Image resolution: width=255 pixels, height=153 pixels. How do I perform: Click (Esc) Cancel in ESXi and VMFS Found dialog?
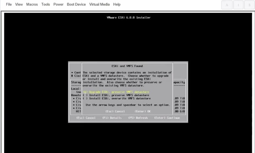[115, 112]
